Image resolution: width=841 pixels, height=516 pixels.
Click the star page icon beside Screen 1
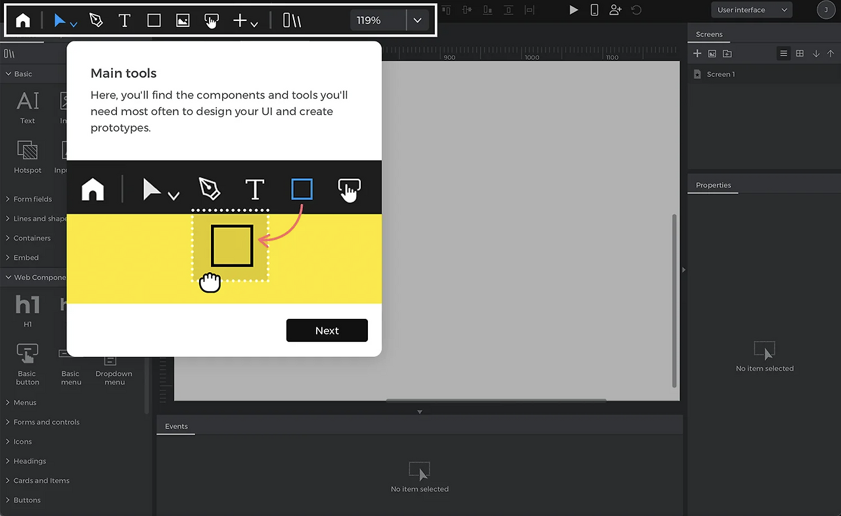697,74
